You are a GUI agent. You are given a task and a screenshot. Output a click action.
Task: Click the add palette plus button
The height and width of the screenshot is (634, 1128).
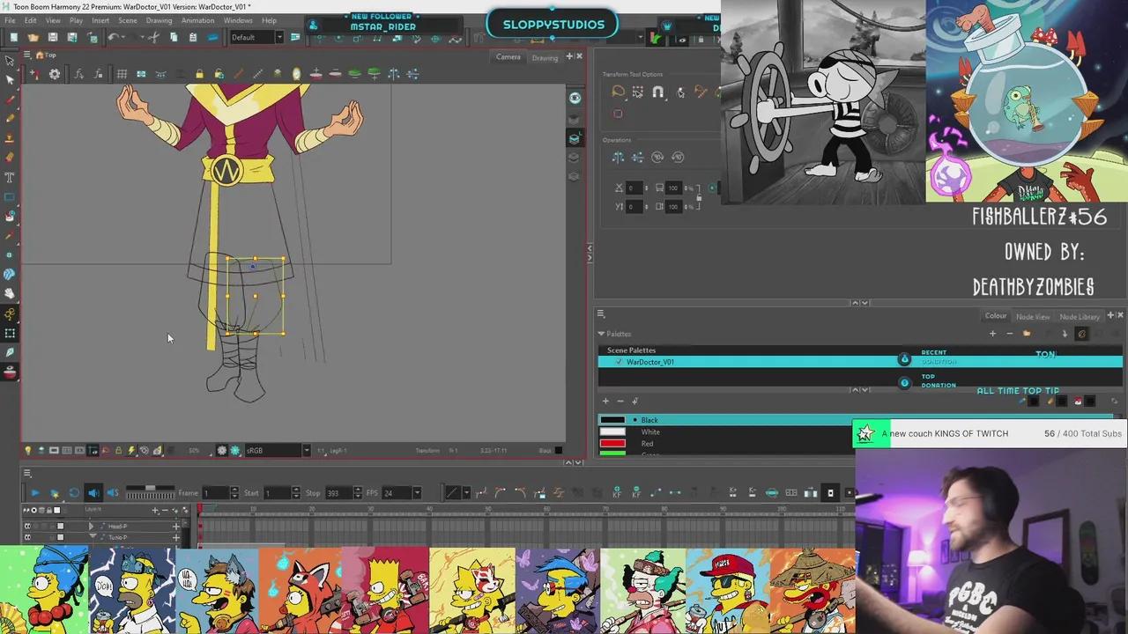coord(992,334)
